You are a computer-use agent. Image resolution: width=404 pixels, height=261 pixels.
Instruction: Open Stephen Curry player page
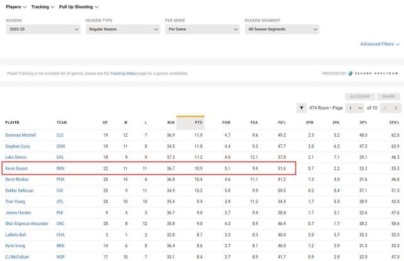point(18,146)
